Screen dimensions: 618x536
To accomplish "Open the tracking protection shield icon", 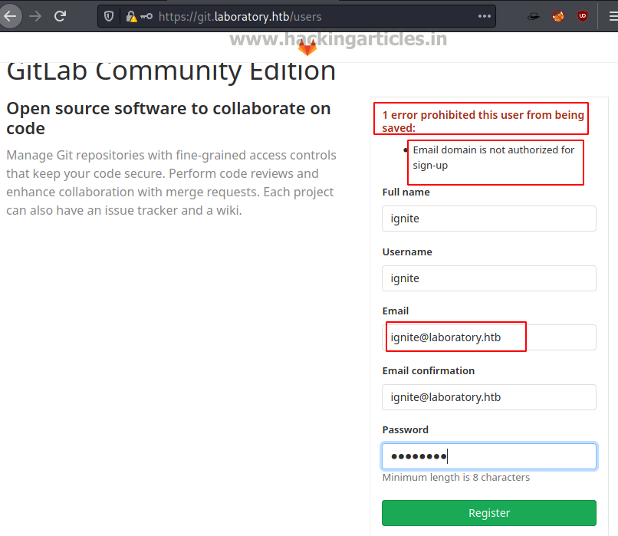I will point(109,17).
